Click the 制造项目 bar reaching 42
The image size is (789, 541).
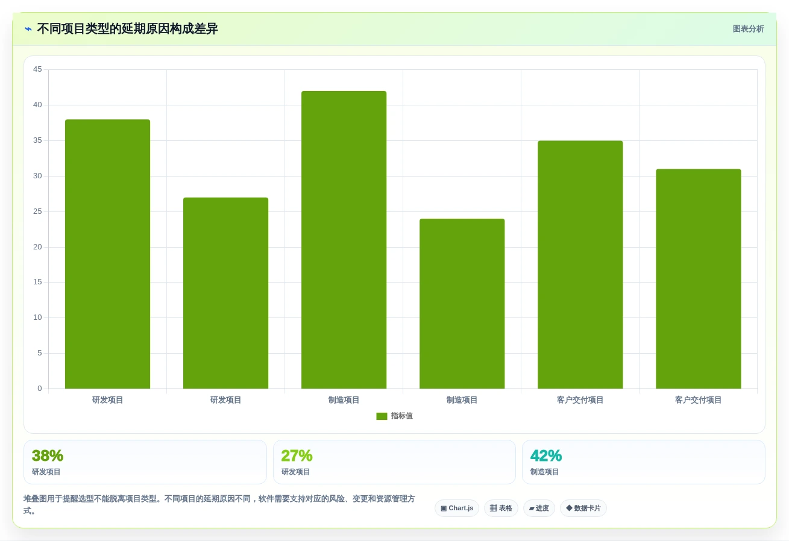(344, 240)
